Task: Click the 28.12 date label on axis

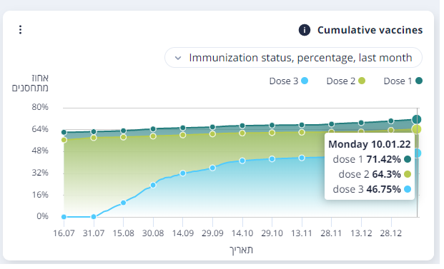Action: point(391,233)
